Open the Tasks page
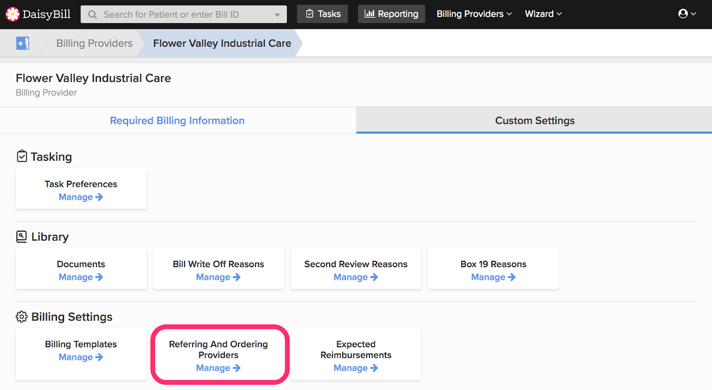Screen dimensions: 712x390 pyautogui.click(x=323, y=14)
